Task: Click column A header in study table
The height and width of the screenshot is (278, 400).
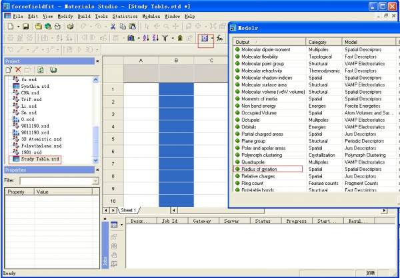Action: click(141, 61)
